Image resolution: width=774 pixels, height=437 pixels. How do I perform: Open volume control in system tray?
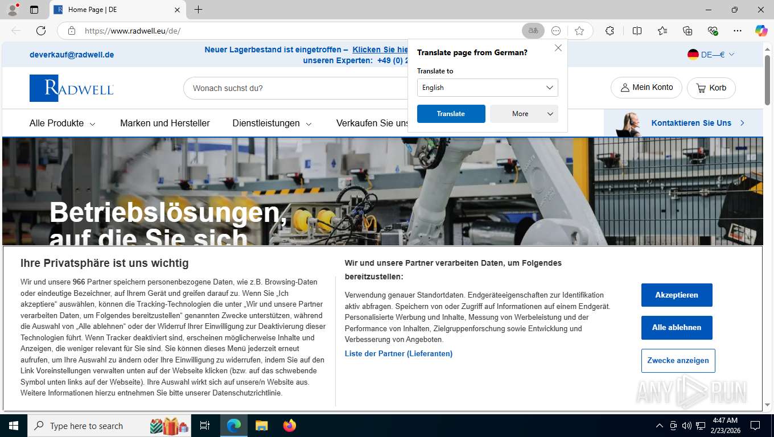pyautogui.click(x=686, y=426)
